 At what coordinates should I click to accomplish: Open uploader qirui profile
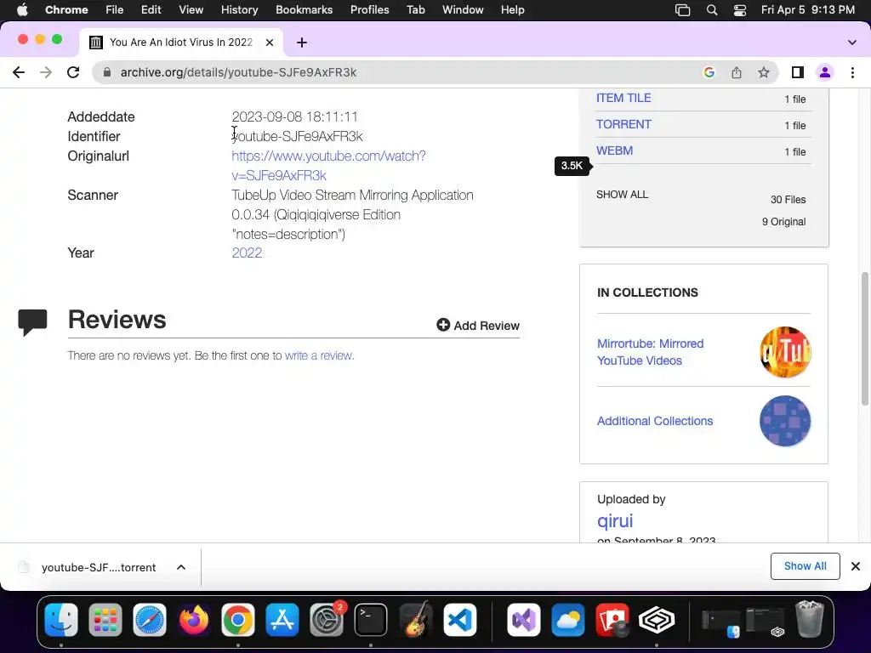(615, 521)
